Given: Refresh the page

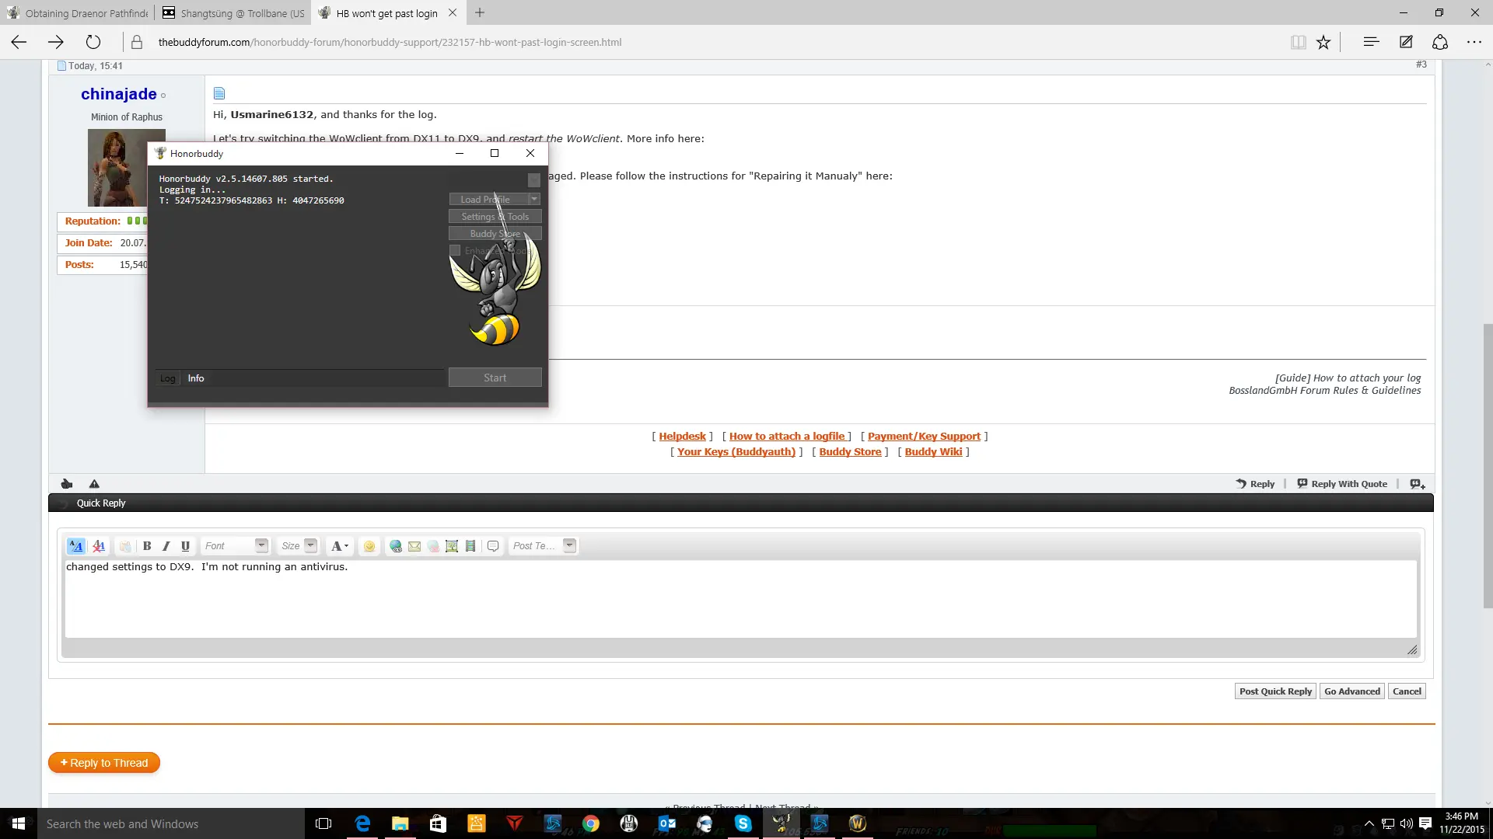Looking at the screenshot, I should pos(93,42).
